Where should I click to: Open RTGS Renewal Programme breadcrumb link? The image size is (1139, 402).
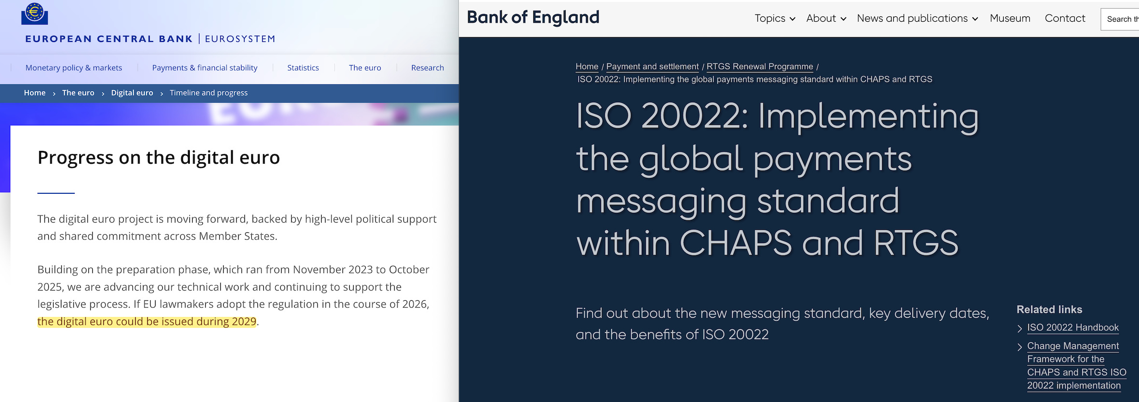(760, 67)
